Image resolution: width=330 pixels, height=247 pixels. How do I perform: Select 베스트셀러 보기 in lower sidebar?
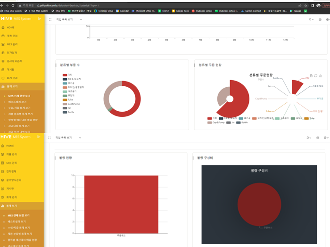[16, 222]
